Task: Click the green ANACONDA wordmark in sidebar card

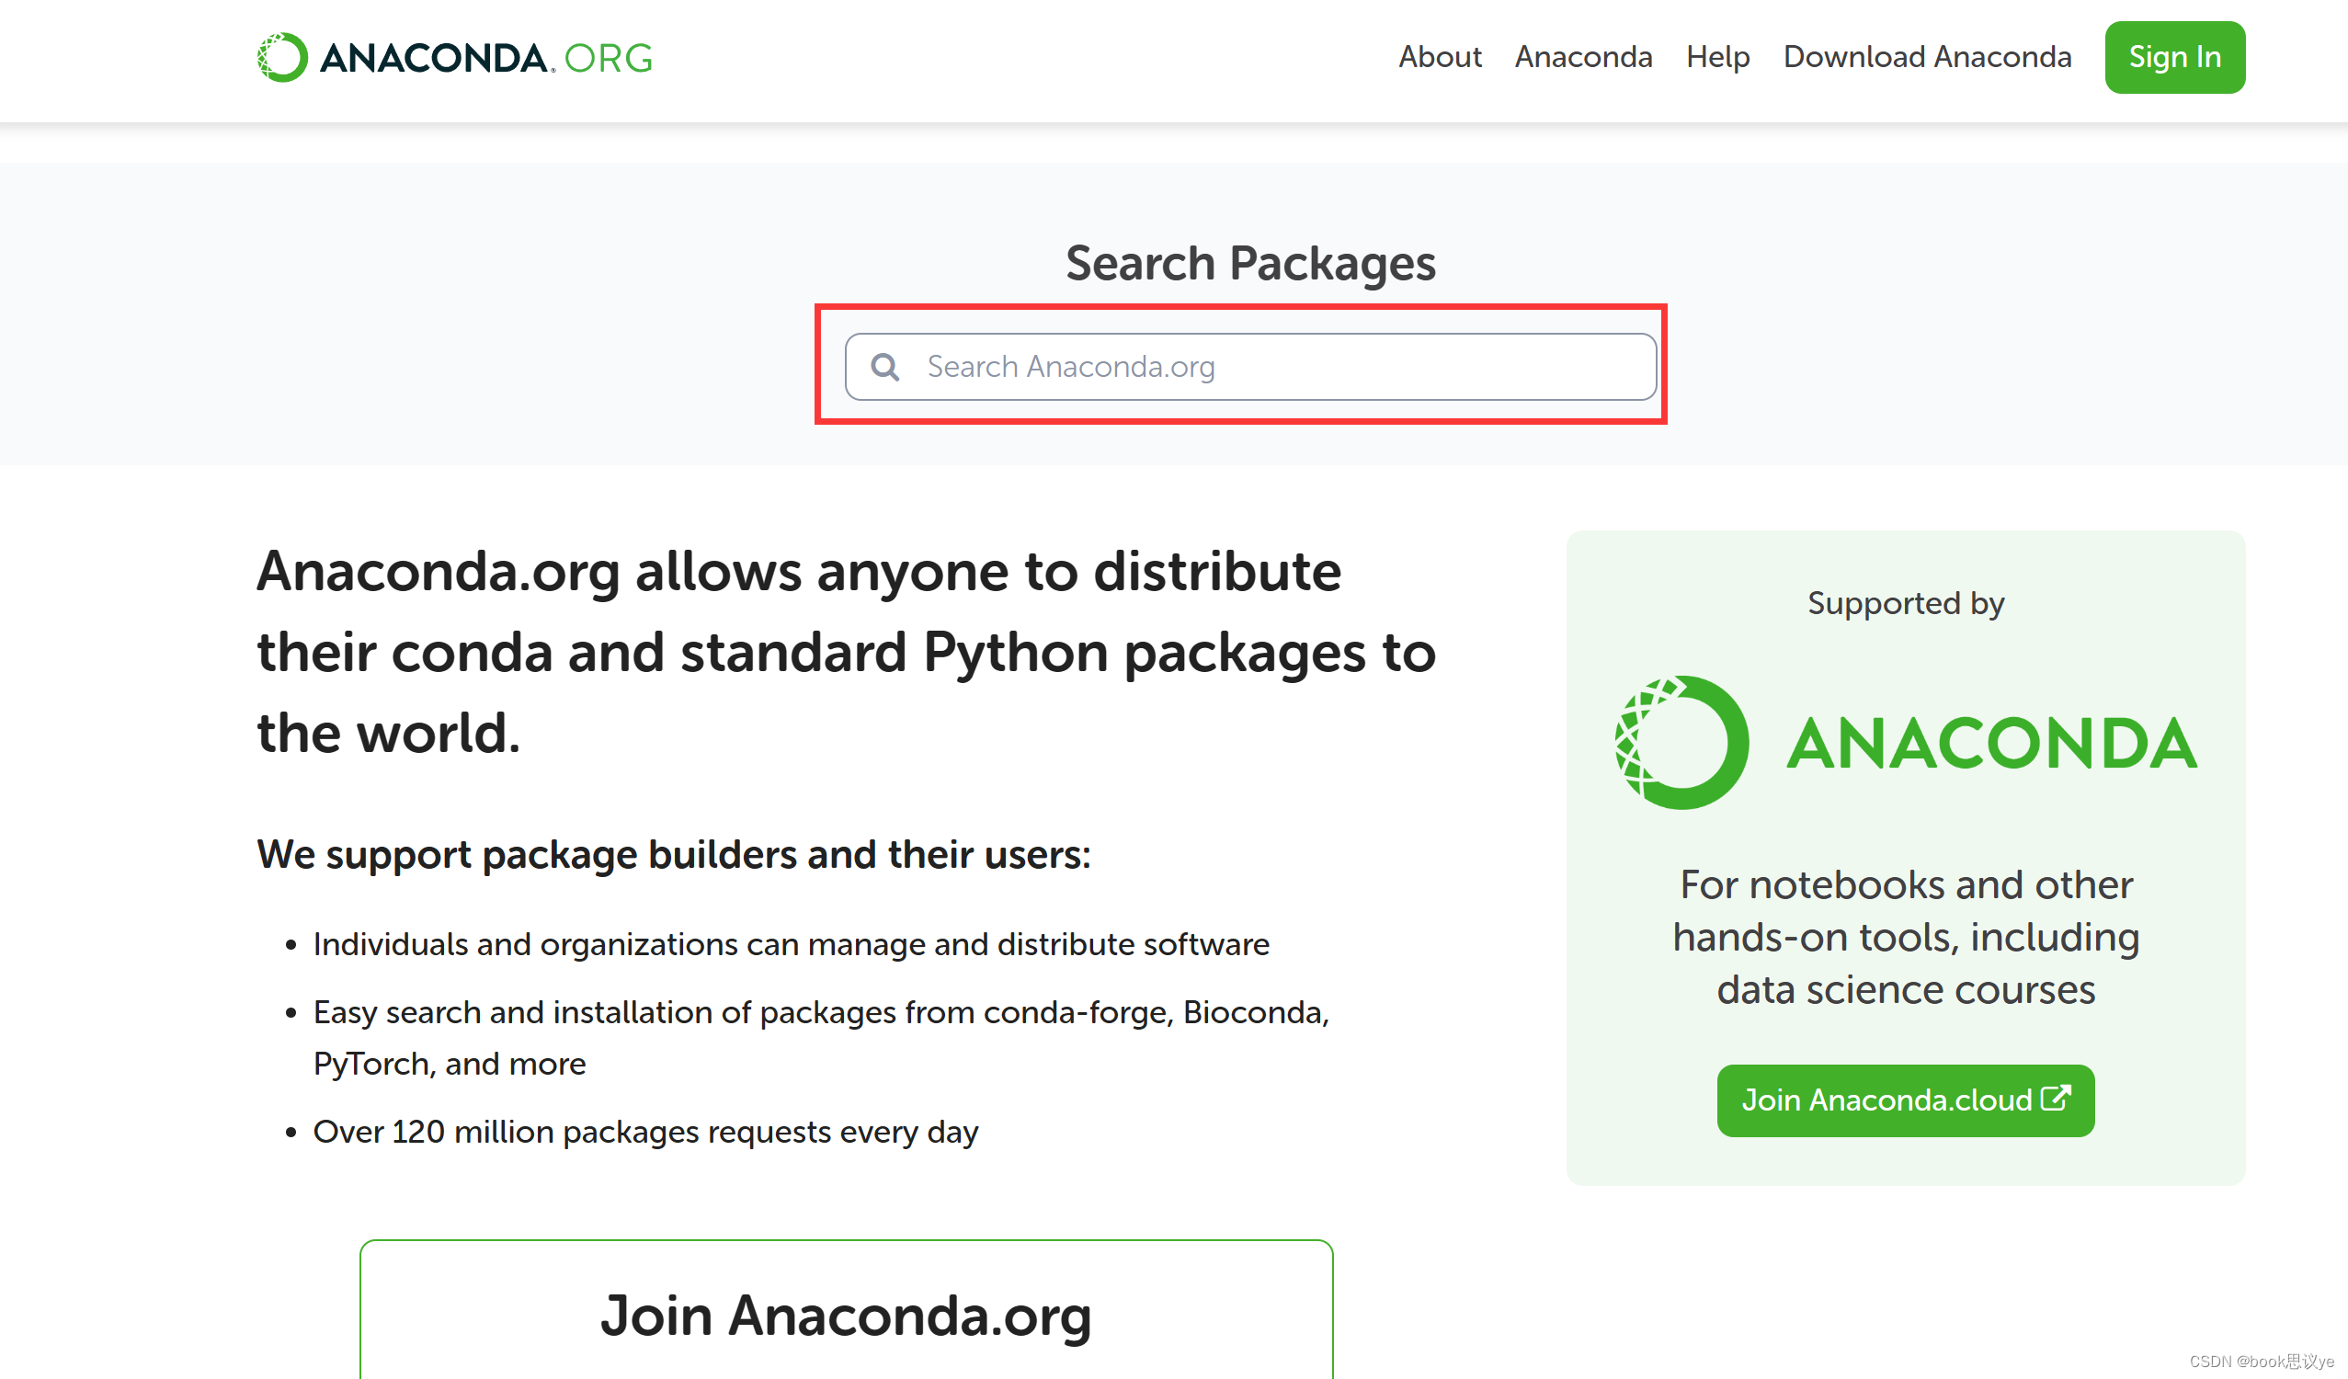Action: click(x=1992, y=745)
